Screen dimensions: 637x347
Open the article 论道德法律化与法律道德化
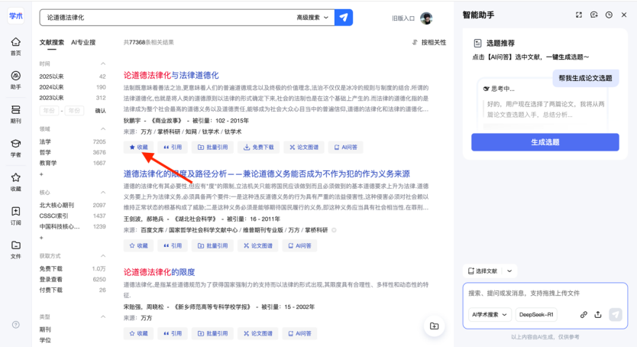point(171,75)
